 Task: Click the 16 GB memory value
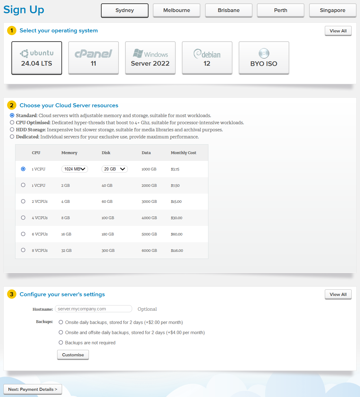click(66, 234)
